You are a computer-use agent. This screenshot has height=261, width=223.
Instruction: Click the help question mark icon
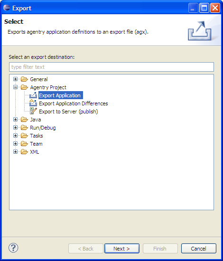pyautogui.click(x=13, y=248)
